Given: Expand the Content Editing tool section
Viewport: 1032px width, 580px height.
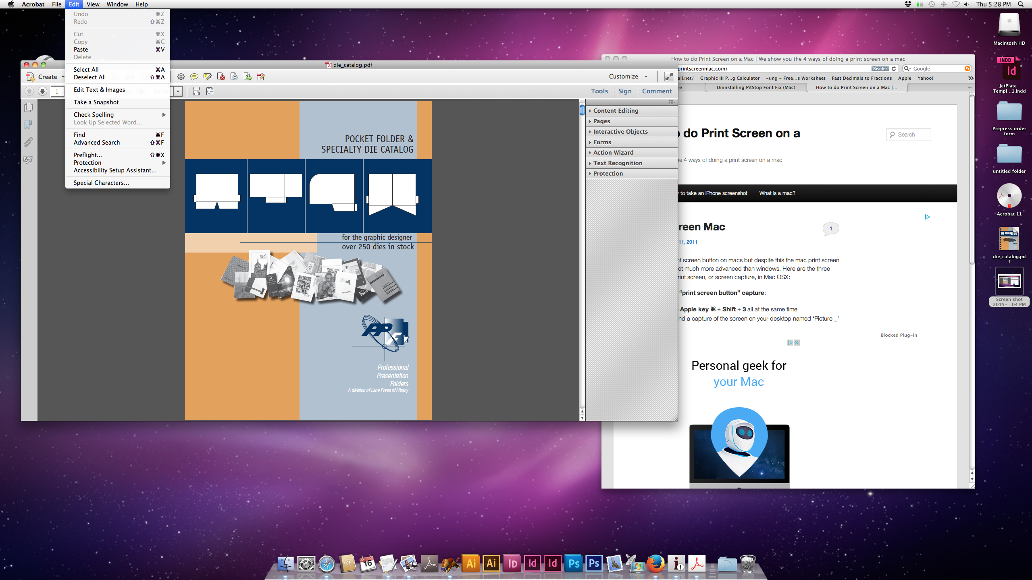Looking at the screenshot, I should click(x=632, y=111).
